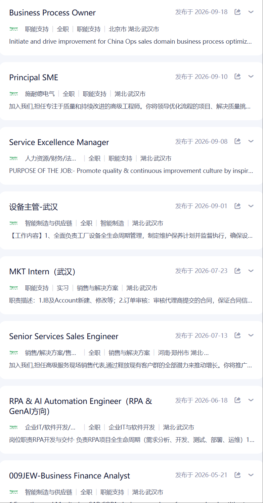The height and width of the screenshot is (503, 263).
Task: Click the company logo beside 施耐德电气
Action: coord(14,94)
